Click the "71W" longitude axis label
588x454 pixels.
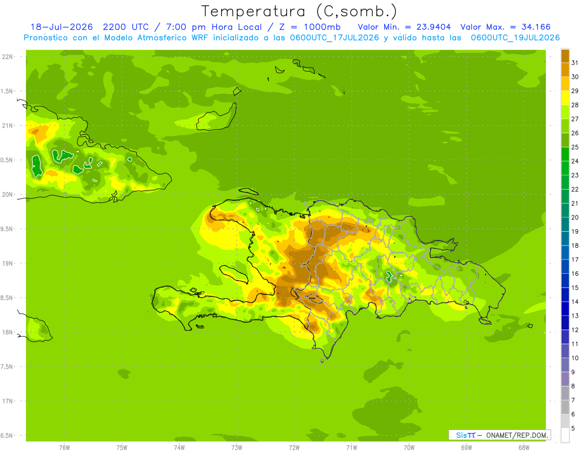click(351, 447)
